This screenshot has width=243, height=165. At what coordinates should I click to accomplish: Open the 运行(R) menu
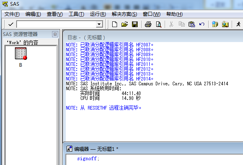tap(98, 14)
